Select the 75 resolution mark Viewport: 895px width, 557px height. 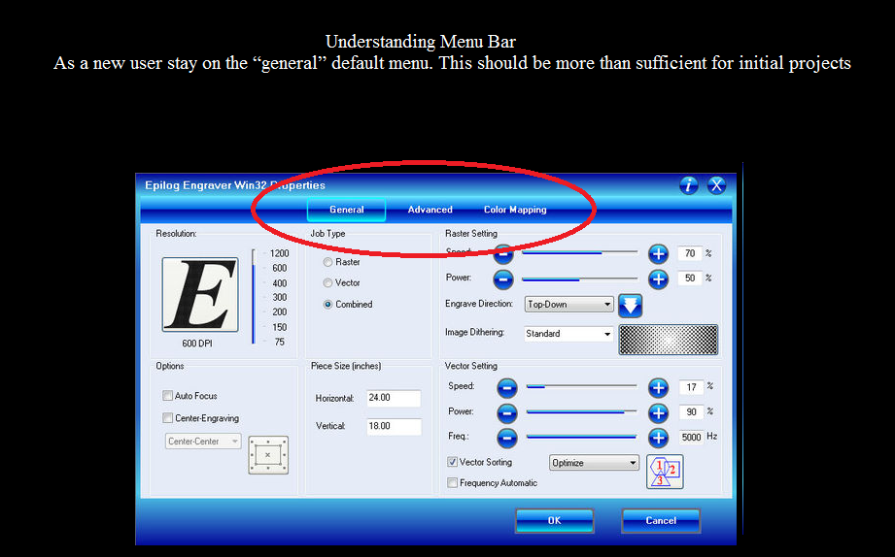click(x=279, y=343)
